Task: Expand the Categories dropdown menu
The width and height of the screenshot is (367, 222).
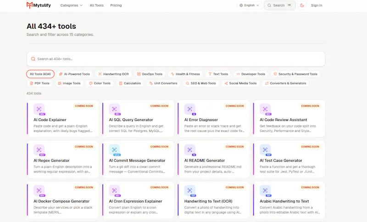Action: 72,5
